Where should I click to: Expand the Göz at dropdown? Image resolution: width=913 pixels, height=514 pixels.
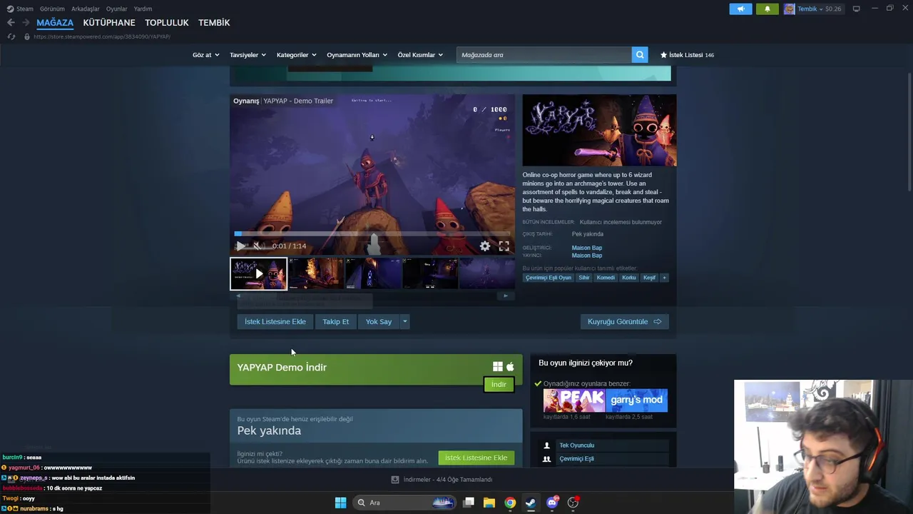[x=205, y=55]
